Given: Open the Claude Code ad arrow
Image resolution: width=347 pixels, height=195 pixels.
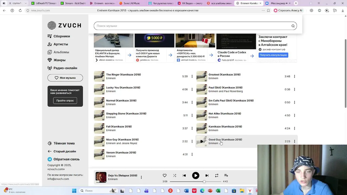Looking at the screenshot, I should 252,56.
